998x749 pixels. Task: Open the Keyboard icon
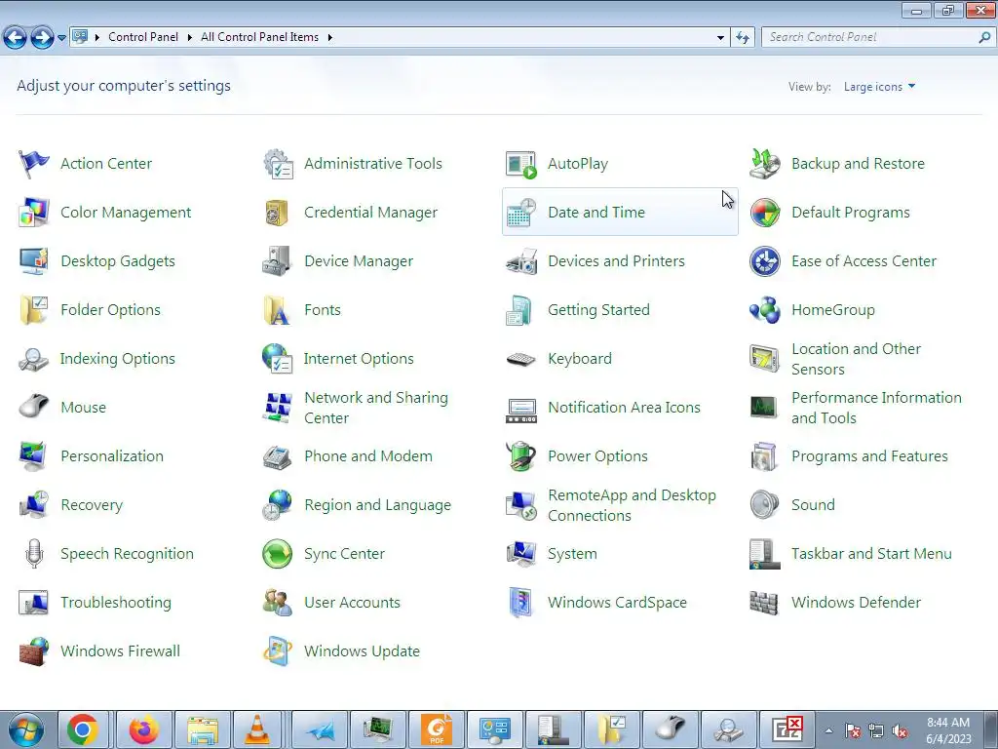click(521, 359)
